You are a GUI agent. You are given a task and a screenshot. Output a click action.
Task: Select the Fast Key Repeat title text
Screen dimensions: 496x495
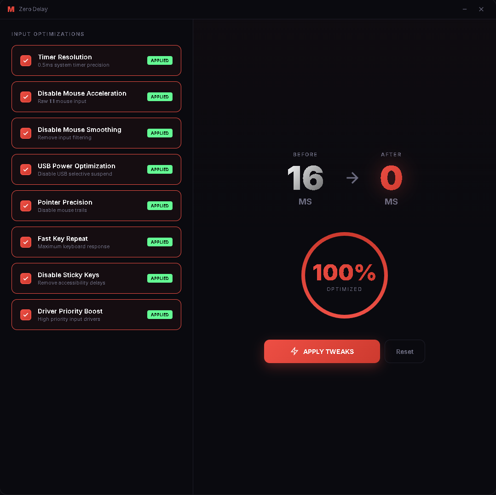click(63, 239)
